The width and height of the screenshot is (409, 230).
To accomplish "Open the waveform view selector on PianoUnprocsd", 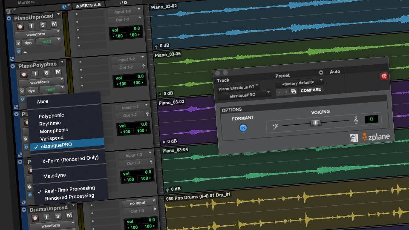I will 37,34.
